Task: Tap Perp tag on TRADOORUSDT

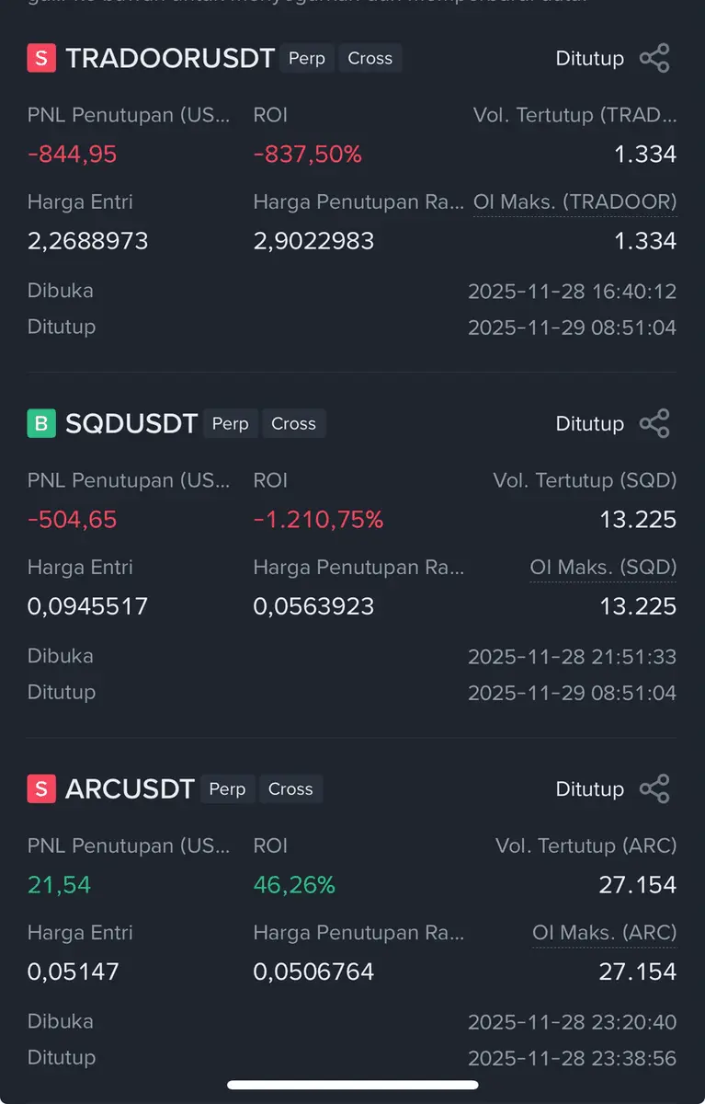Action: [x=307, y=58]
